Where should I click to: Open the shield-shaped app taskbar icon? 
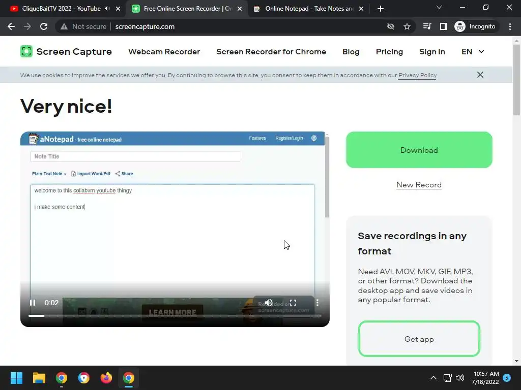[x=84, y=378]
